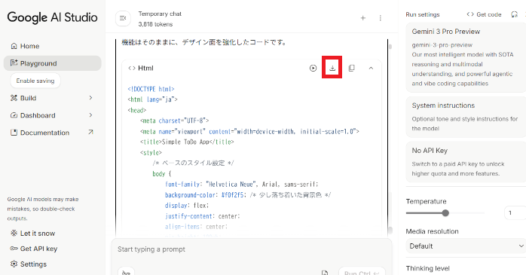Click the Start typing a prompt field
The height and width of the screenshot is (275, 526).
point(252,249)
